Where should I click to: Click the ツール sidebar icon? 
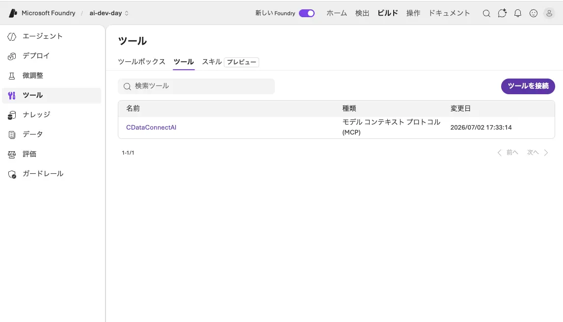(12, 96)
